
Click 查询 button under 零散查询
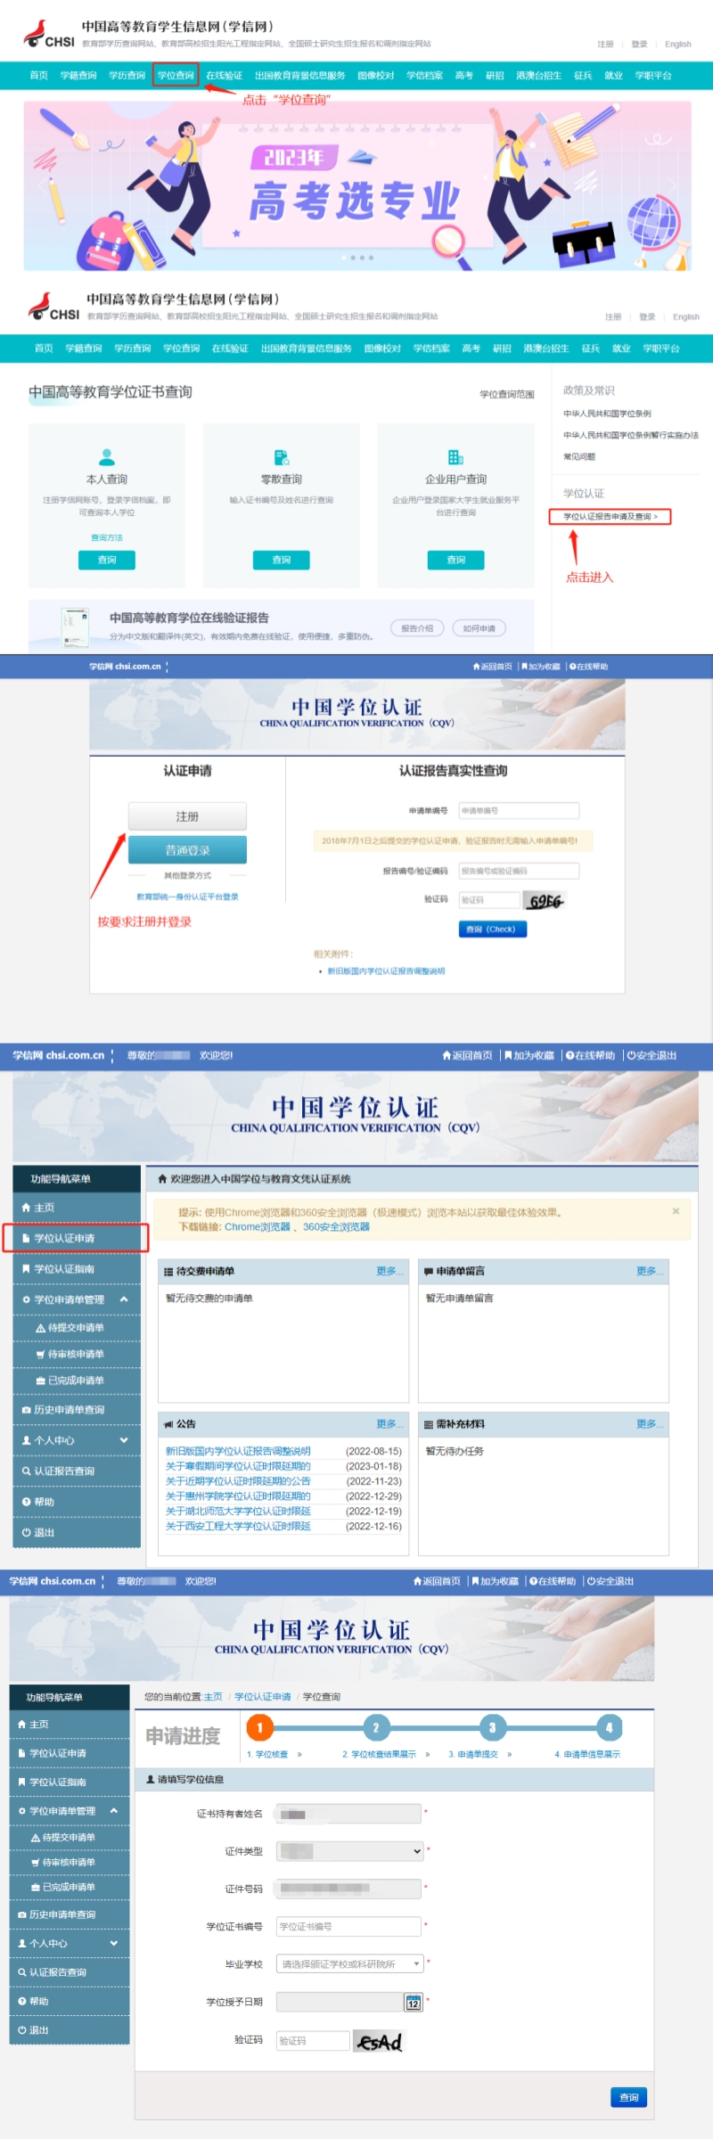click(x=282, y=560)
